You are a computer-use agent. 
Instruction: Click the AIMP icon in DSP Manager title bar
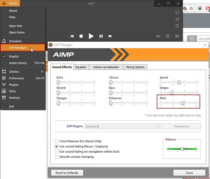(51, 45)
